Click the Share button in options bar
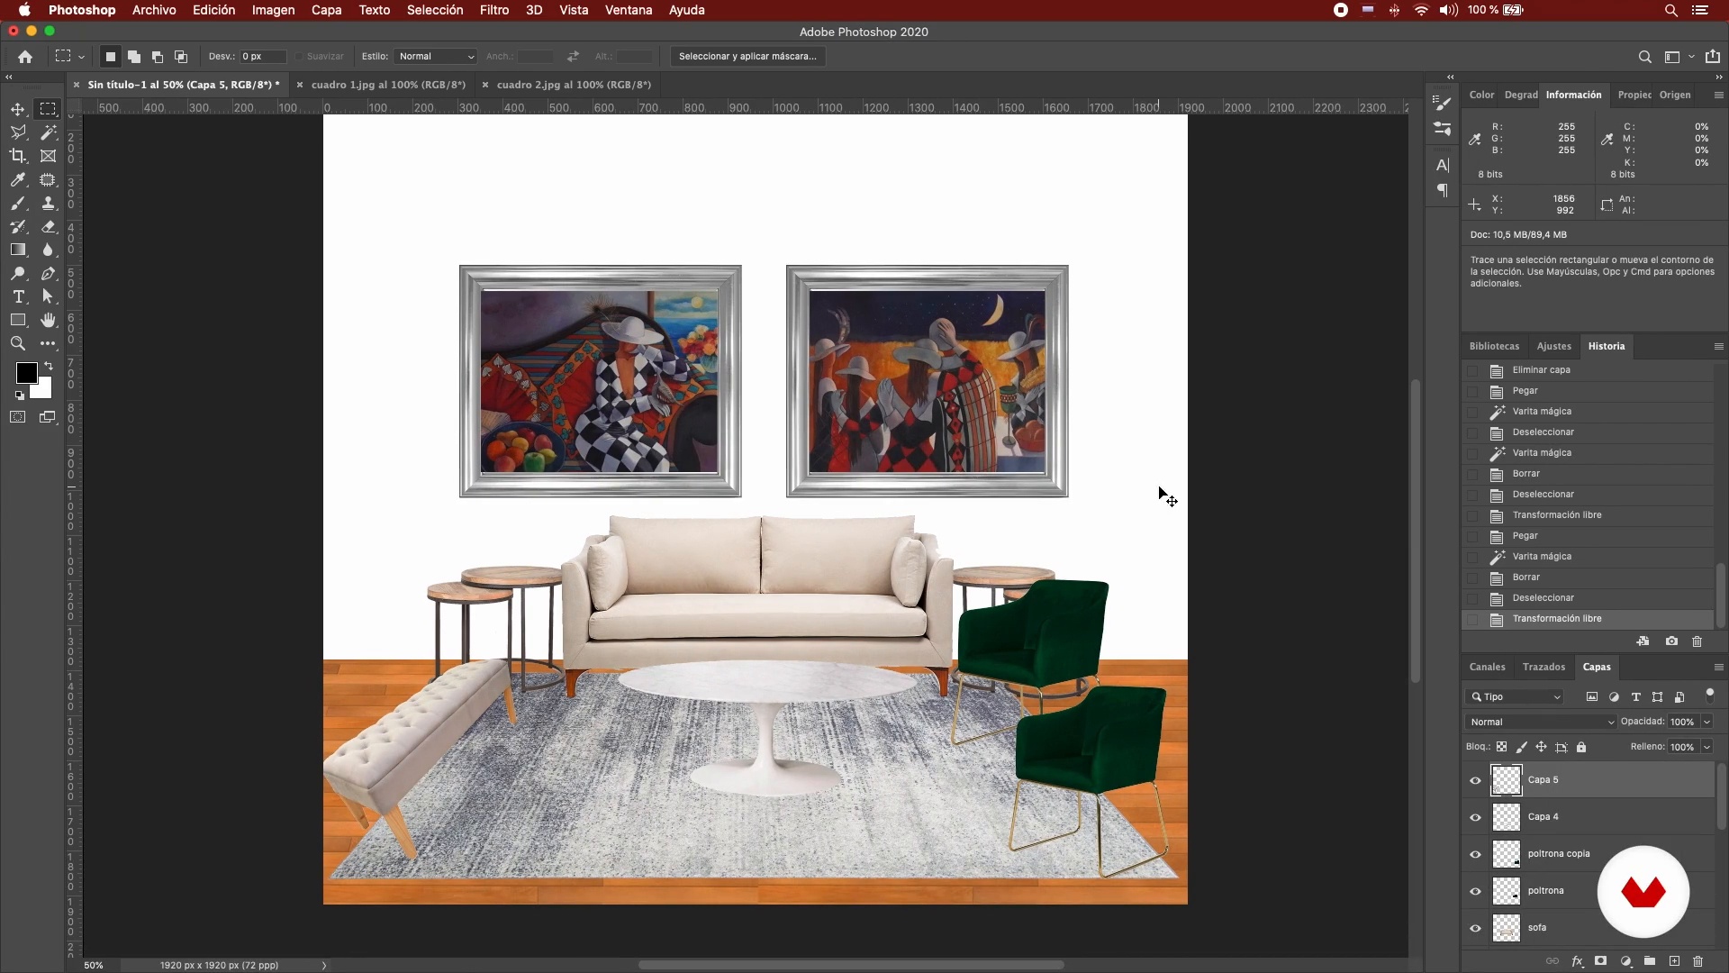The width and height of the screenshot is (1729, 973). coord(1712,56)
